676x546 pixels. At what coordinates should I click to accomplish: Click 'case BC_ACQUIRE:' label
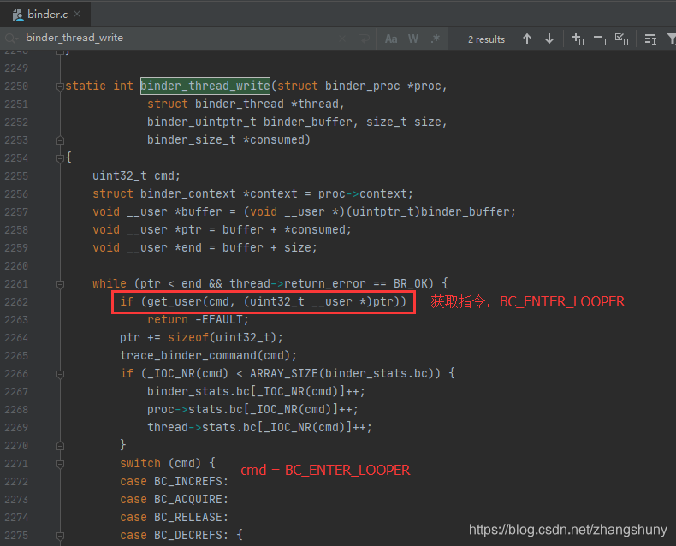tap(175, 500)
